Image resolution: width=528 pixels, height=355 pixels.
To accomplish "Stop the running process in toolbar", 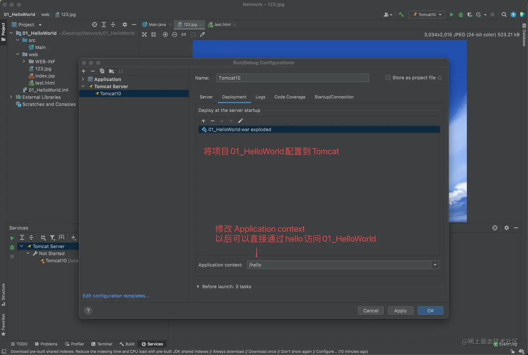I will coord(492,15).
